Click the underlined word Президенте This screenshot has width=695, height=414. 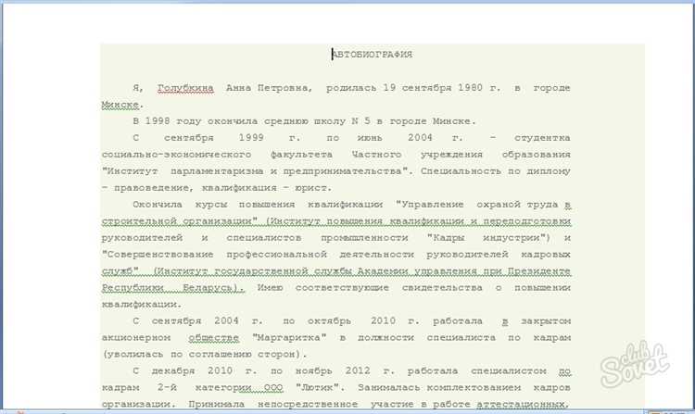pyautogui.click(x=539, y=271)
